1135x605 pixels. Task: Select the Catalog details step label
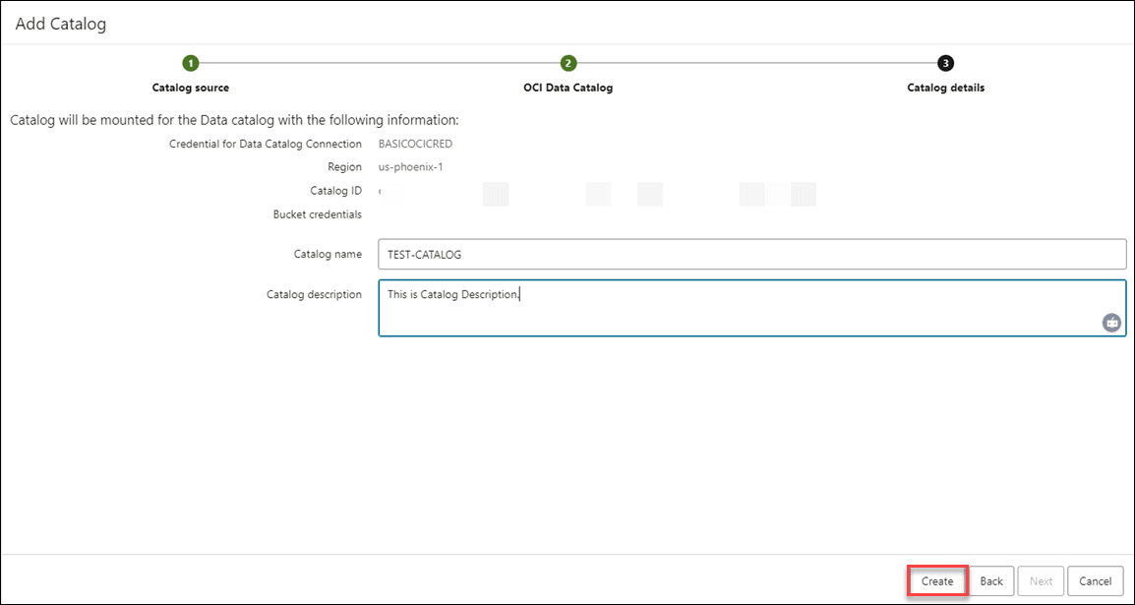coord(944,87)
